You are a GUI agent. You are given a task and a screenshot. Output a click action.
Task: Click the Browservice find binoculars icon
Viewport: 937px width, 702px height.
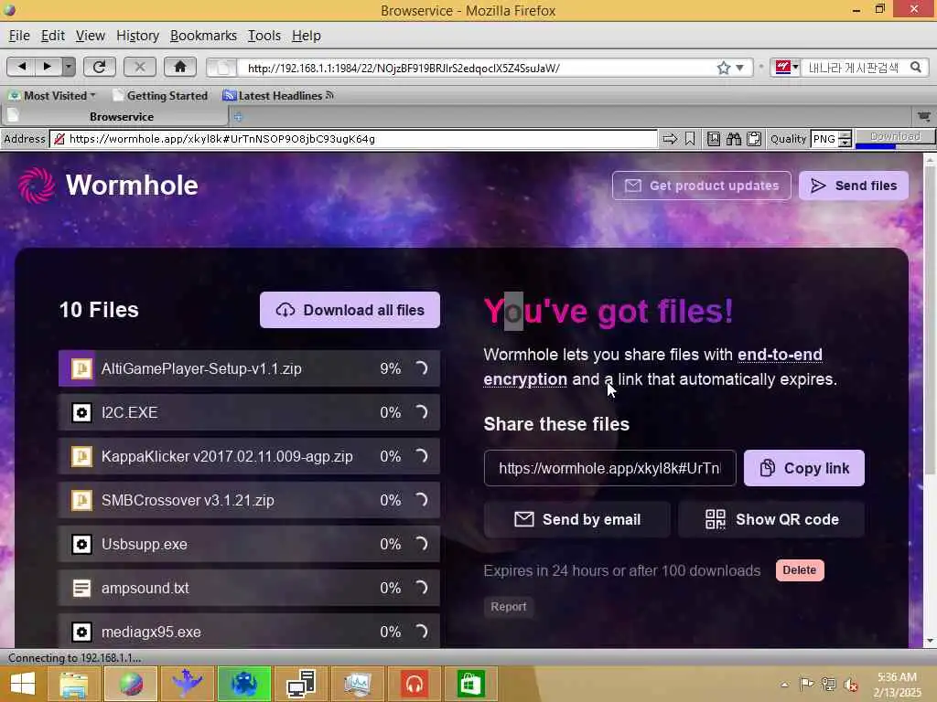pyautogui.click(x=734, y=139)
